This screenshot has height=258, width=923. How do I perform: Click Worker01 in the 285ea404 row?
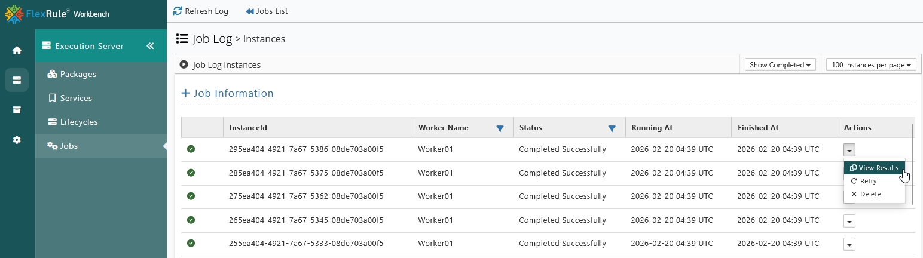436,173
